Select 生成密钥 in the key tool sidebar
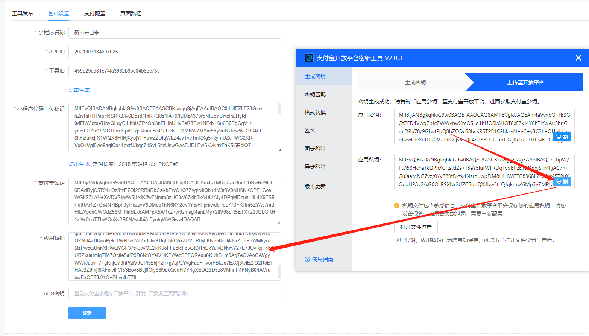The height and width of the screenshot is (336, 589). pos(324,76)
